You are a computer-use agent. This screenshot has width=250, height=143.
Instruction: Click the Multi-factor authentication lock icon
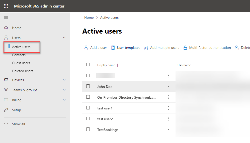185,48
